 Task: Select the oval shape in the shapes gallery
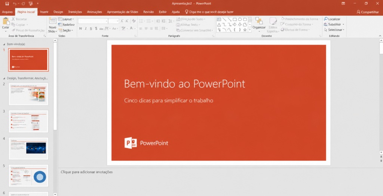coord(240,19)
